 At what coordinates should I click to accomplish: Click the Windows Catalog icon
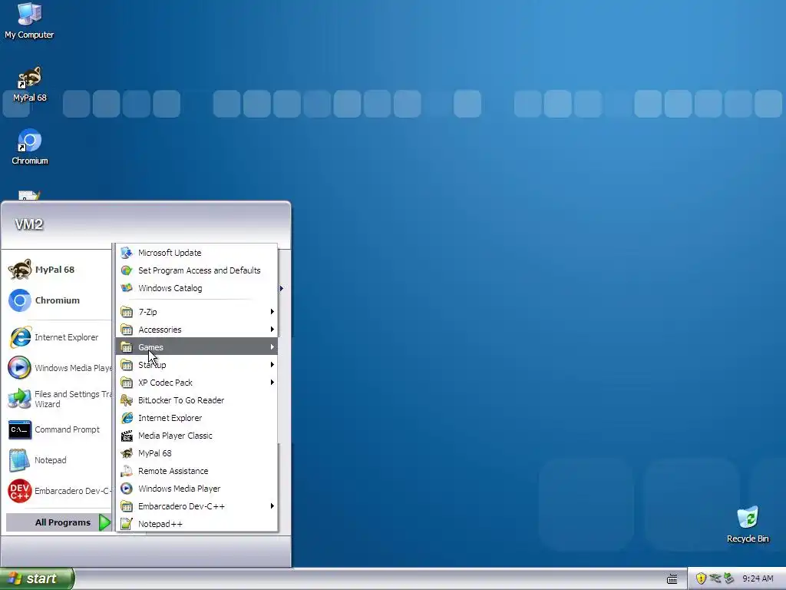click(127, 288)
